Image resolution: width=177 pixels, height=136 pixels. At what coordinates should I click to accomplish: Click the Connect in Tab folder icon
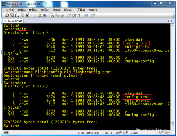pos(17,15)
